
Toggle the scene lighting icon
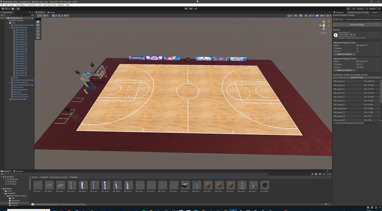[x=301, y=16]
